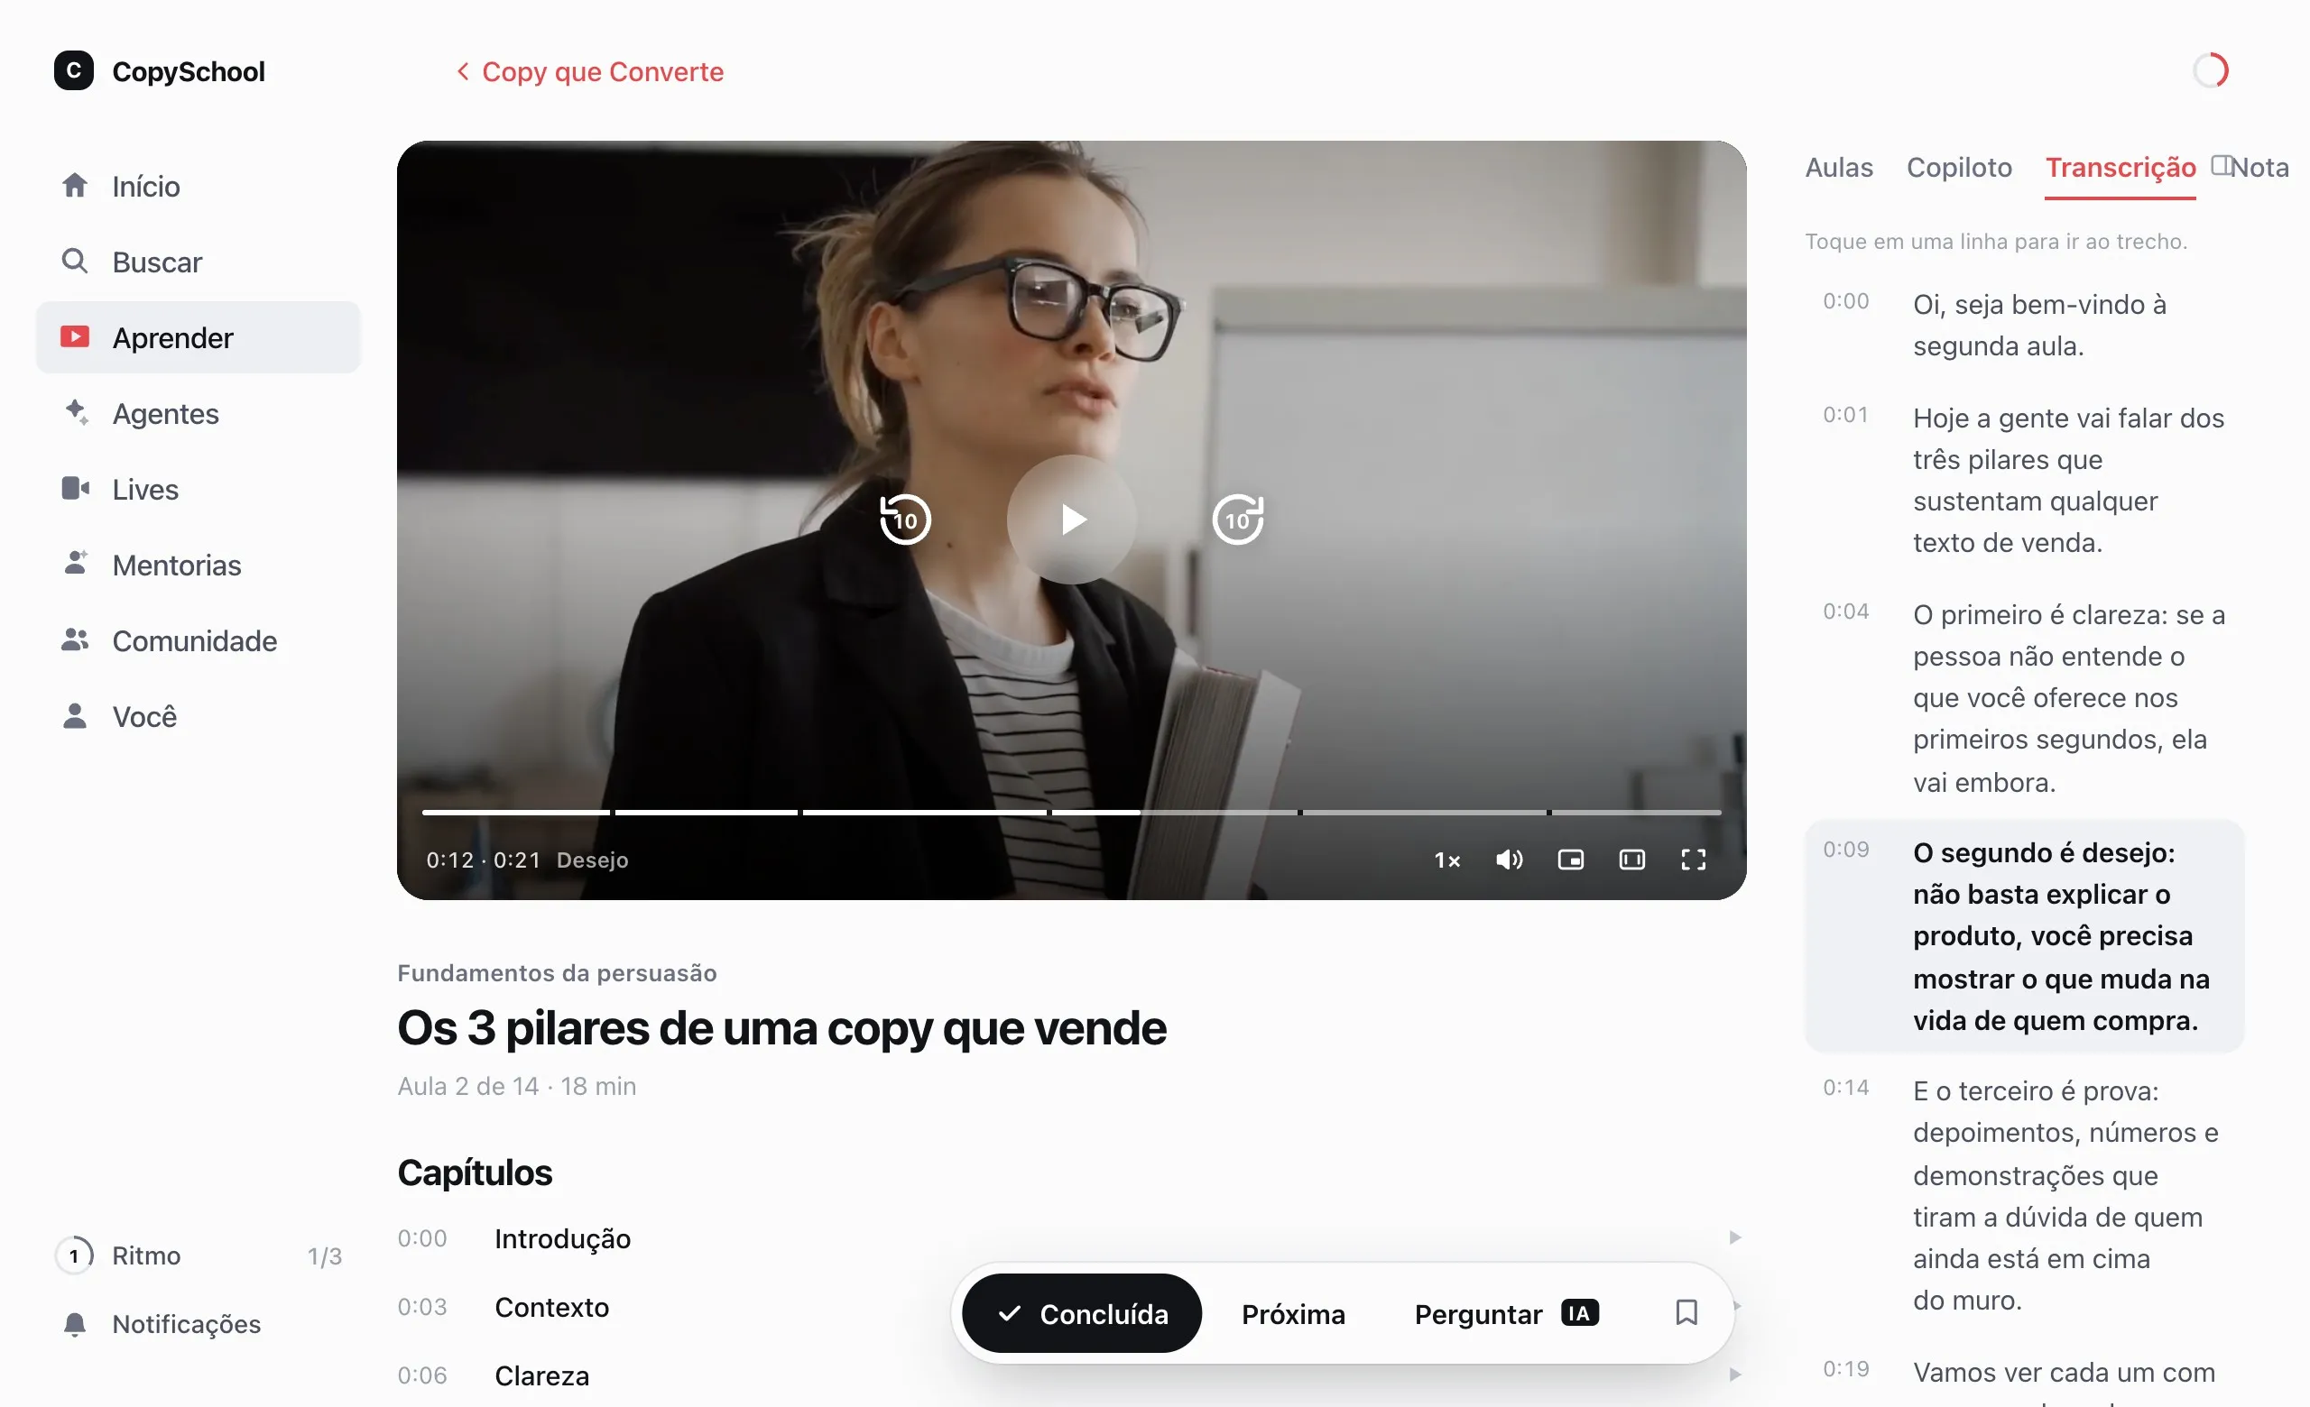The image size is (2310, 1407).
Task: Click the Desejo chapter label in the player
Action: (593, 860)
